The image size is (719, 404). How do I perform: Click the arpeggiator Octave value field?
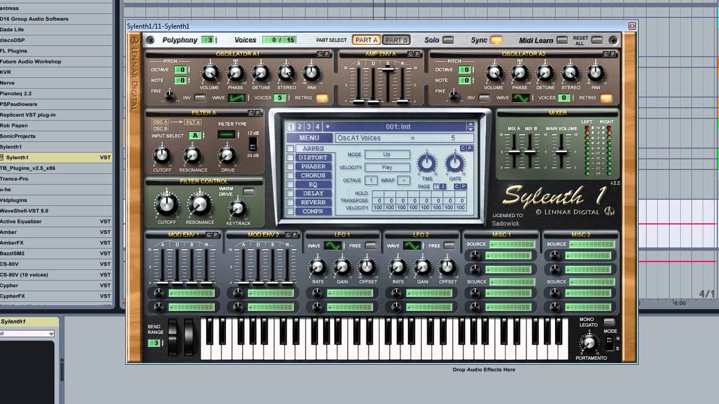coord(371,181)
